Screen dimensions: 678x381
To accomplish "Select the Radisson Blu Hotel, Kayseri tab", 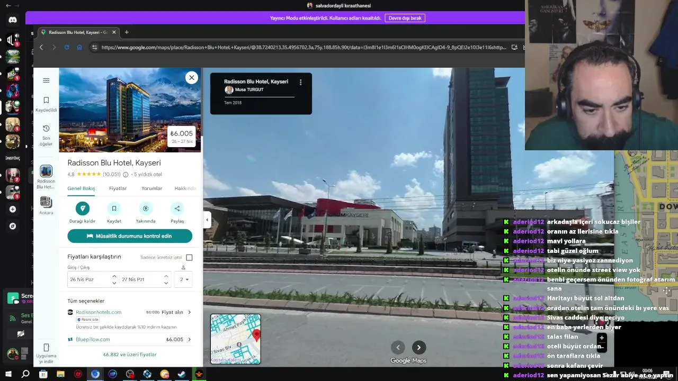I will tap(78, 32).
